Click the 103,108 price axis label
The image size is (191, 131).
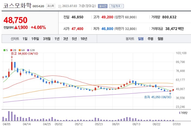coord(181,53)
